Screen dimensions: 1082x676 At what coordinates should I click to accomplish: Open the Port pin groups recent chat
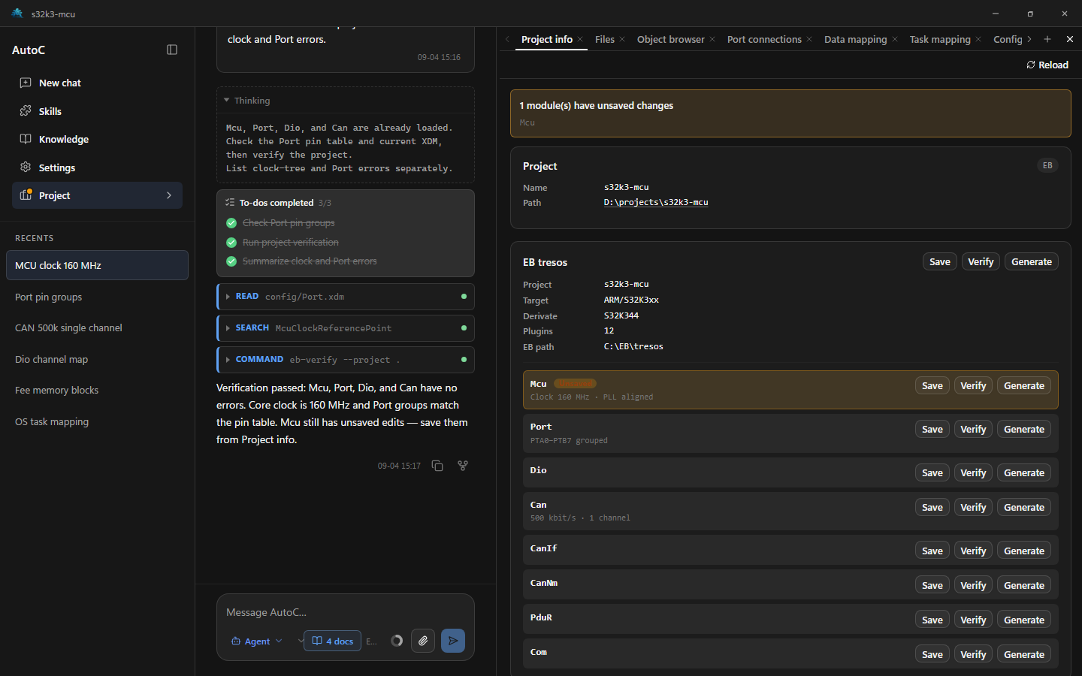tap(97, 297)
